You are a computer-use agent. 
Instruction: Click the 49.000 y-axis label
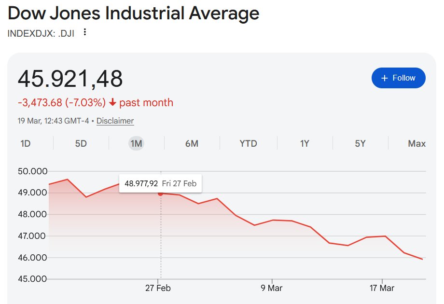(32, 193)
